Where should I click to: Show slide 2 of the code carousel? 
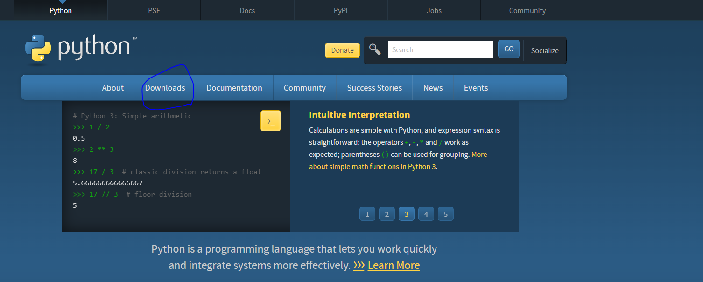click(x=387, y=214)
